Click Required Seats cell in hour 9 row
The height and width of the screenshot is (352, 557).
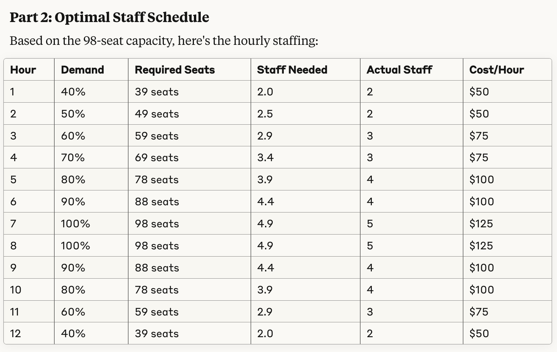point(157,268)
